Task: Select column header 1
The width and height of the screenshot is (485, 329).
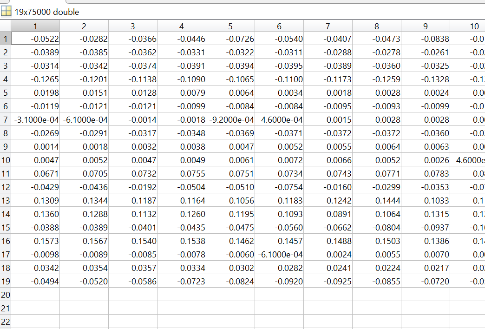Action: tap(35, 26)
